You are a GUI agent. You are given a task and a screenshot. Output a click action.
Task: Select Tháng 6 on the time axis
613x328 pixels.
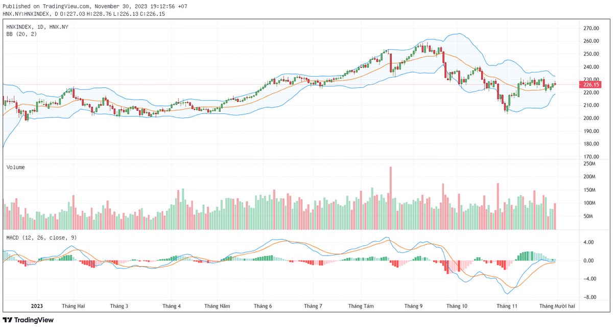click(263, 306)
